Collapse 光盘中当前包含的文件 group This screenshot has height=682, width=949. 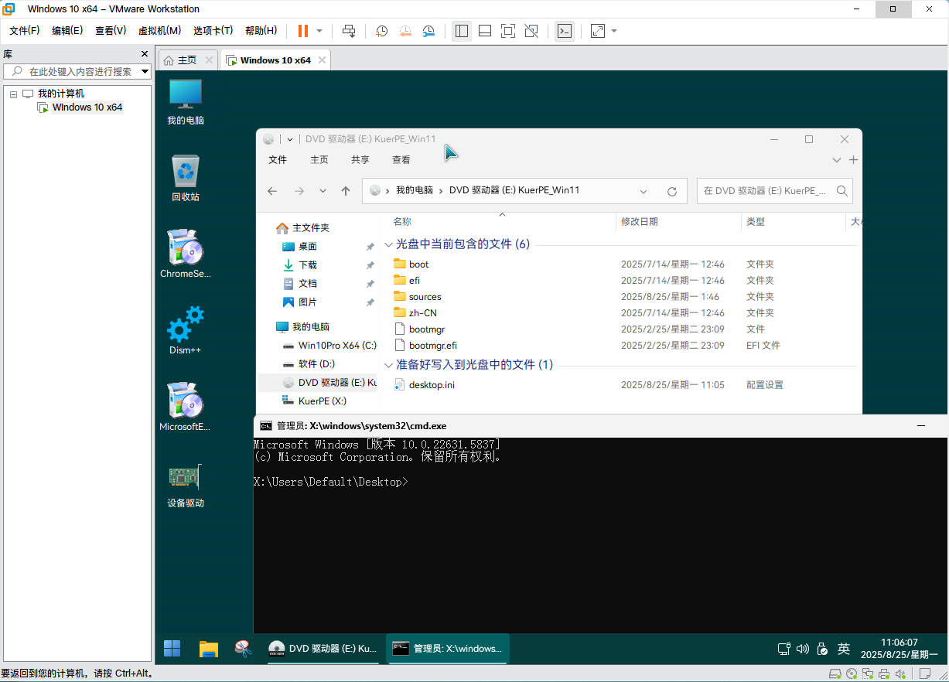(388, 244)
